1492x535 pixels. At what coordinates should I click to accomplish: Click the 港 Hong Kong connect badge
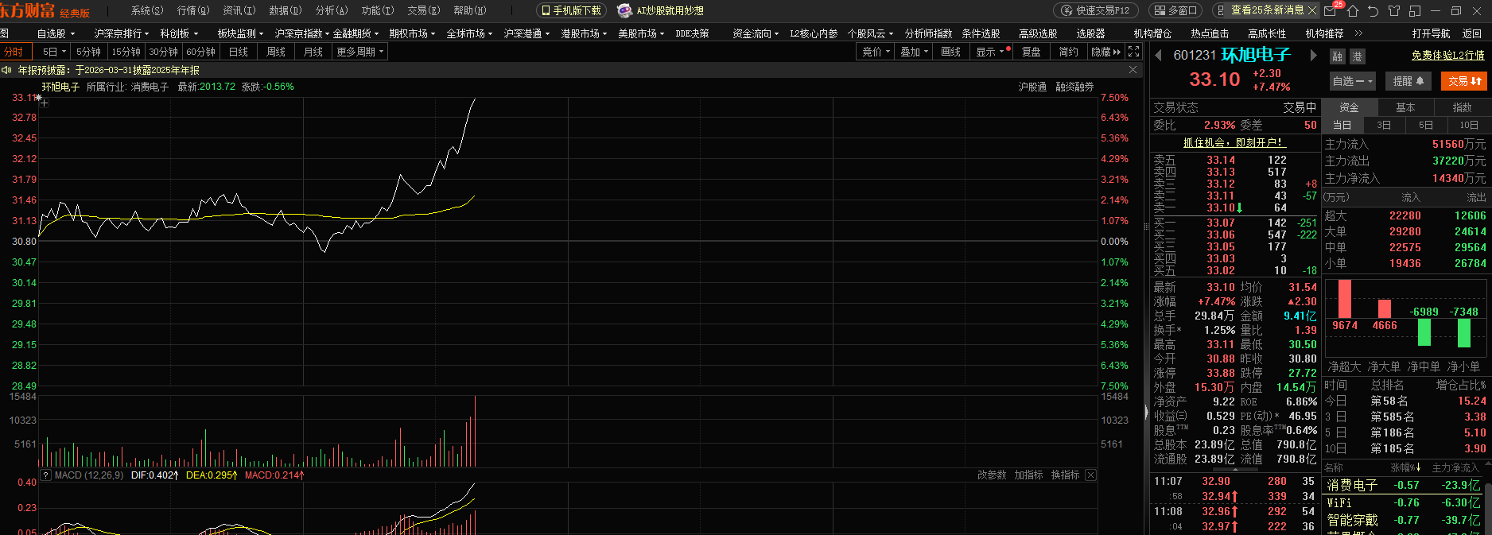(x=1357, y=56)
